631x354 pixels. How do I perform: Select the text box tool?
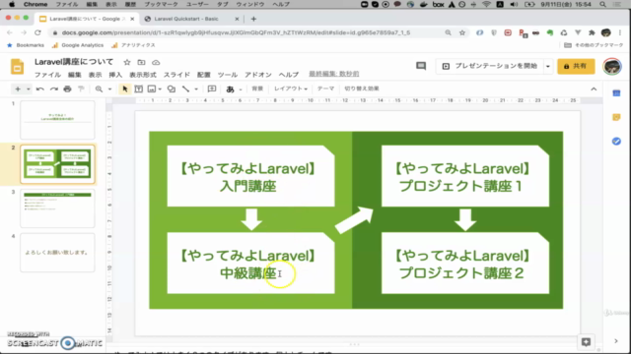(138, 89)
